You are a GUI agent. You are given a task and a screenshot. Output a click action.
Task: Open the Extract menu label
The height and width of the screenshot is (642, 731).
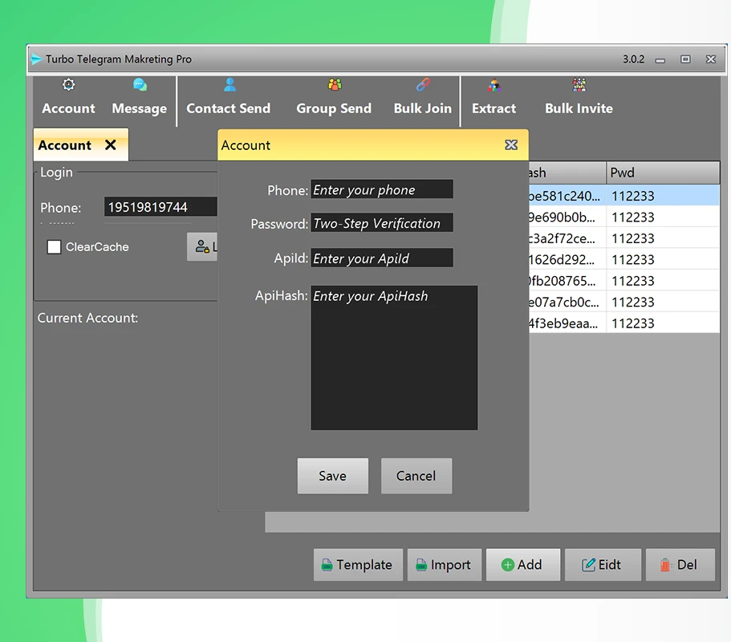[493, 108]
